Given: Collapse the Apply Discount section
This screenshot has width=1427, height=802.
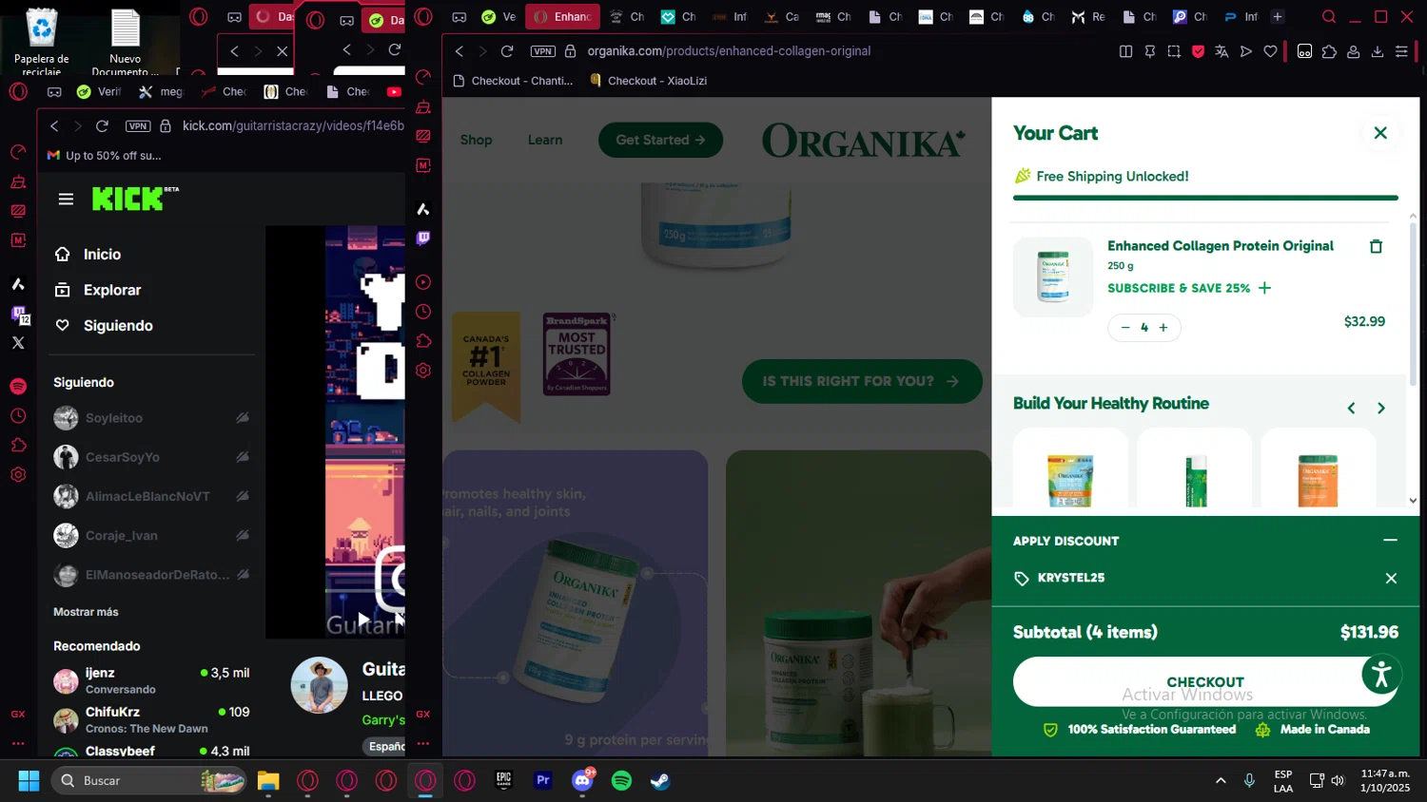Looking at the screenshot, I should click(x=1390, y=540).
